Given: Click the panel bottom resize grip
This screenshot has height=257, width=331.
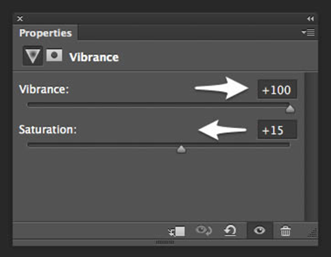Looking at the screenshot, I should click(165, 242).
